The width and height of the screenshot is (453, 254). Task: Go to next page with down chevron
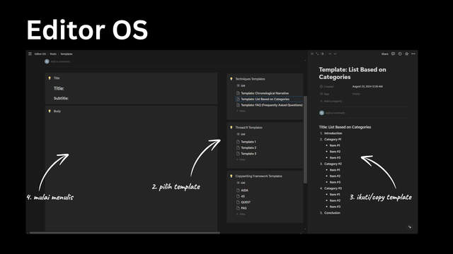tap(335, 54)
